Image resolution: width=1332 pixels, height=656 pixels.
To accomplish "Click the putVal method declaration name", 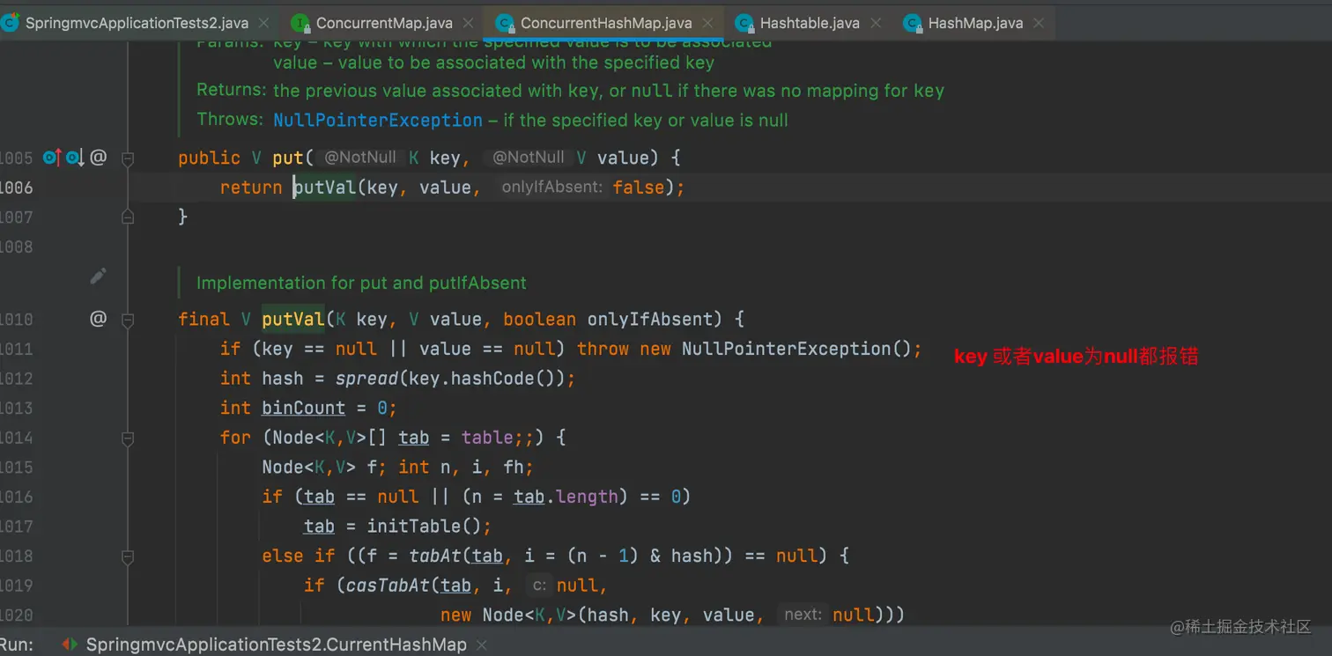I will point(293,319).
